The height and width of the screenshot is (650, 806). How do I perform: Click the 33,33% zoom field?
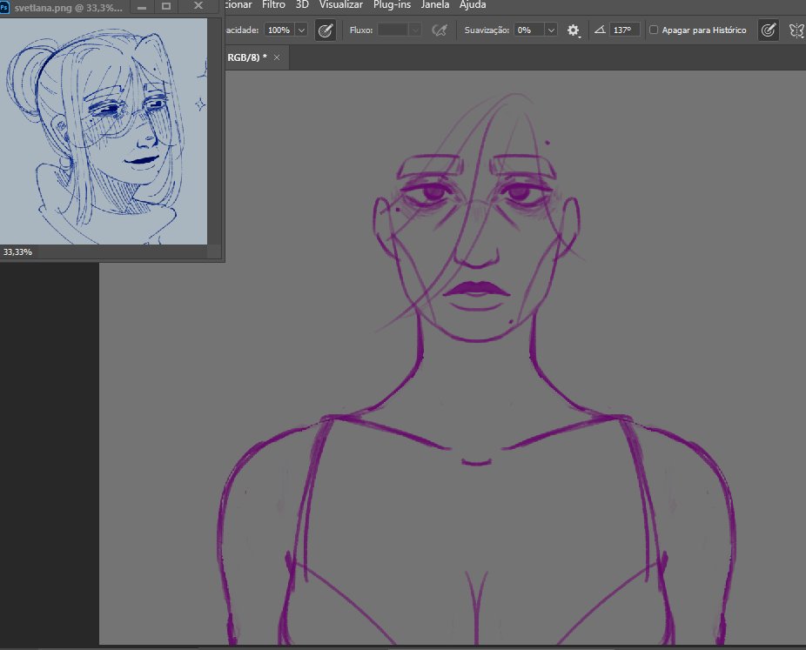tap(17, 251)
